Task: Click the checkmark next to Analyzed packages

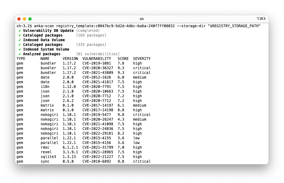Action: [x=19, y=54]
